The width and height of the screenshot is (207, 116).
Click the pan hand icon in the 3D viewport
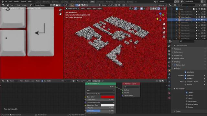coord(164,28)
